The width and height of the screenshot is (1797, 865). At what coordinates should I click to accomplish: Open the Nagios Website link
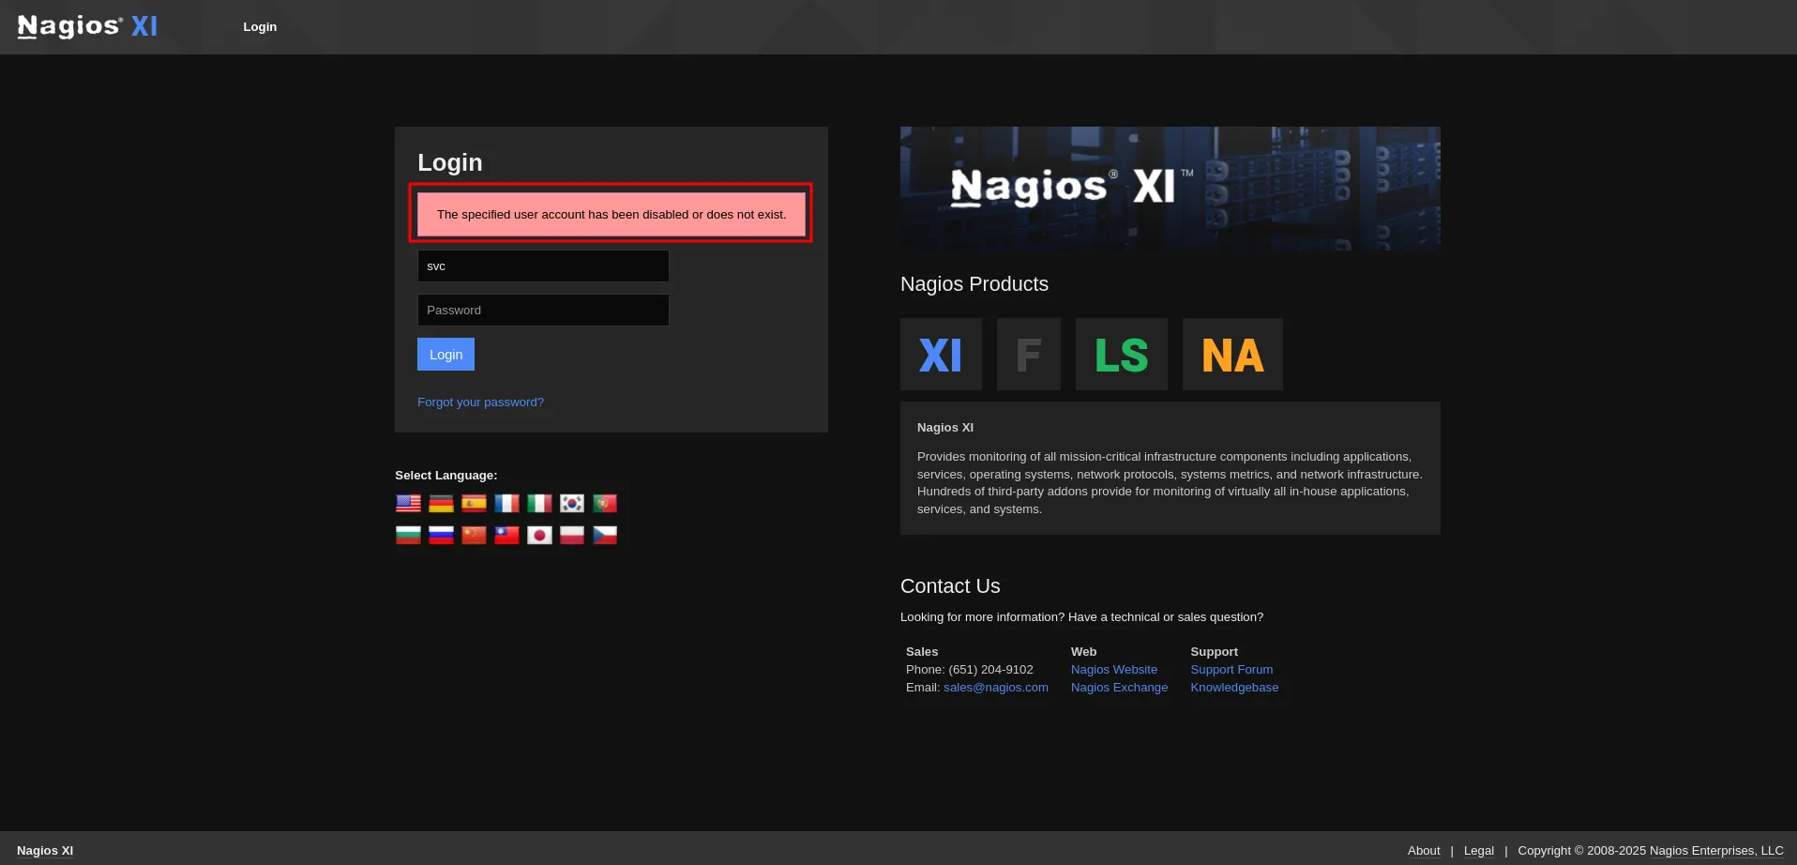[x=1114, y=670]
